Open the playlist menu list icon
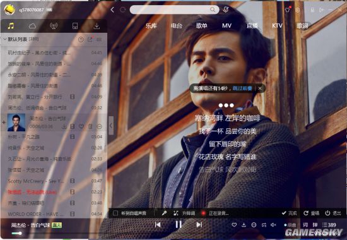Viewport: 347px width, 240px height. tap(99, 39)
